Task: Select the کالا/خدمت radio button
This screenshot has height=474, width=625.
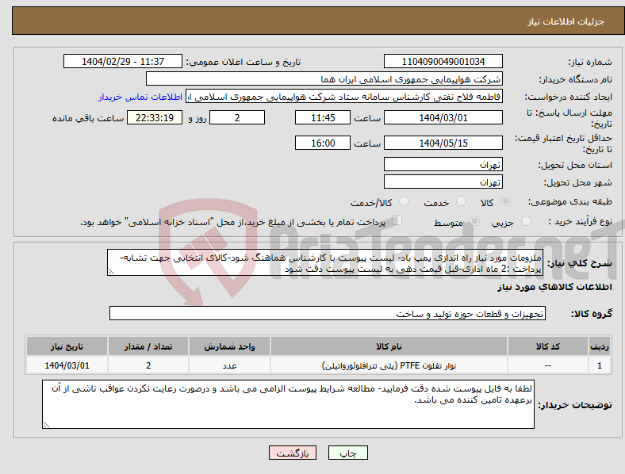Action: click(x=405, y=201)
